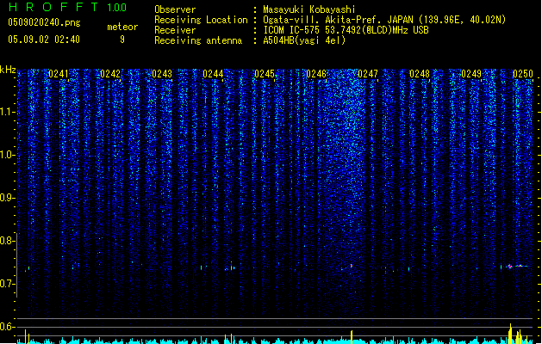542x344 pixels.
Task: Click the 0247 time marker
Action: 368,74
